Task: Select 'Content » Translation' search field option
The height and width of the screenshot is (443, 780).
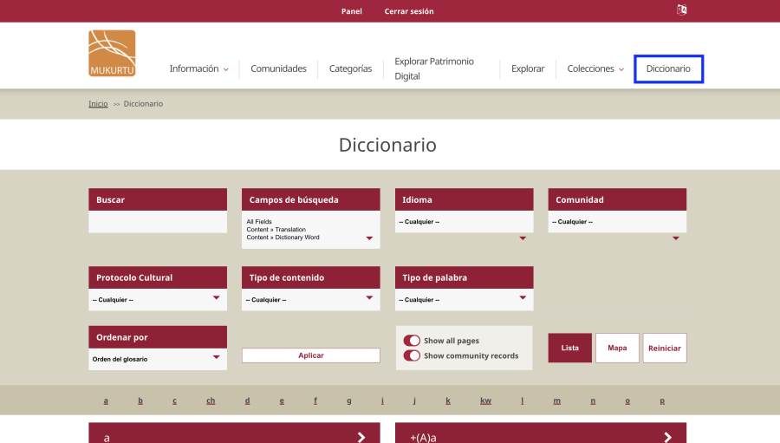Action: (276, 230)
